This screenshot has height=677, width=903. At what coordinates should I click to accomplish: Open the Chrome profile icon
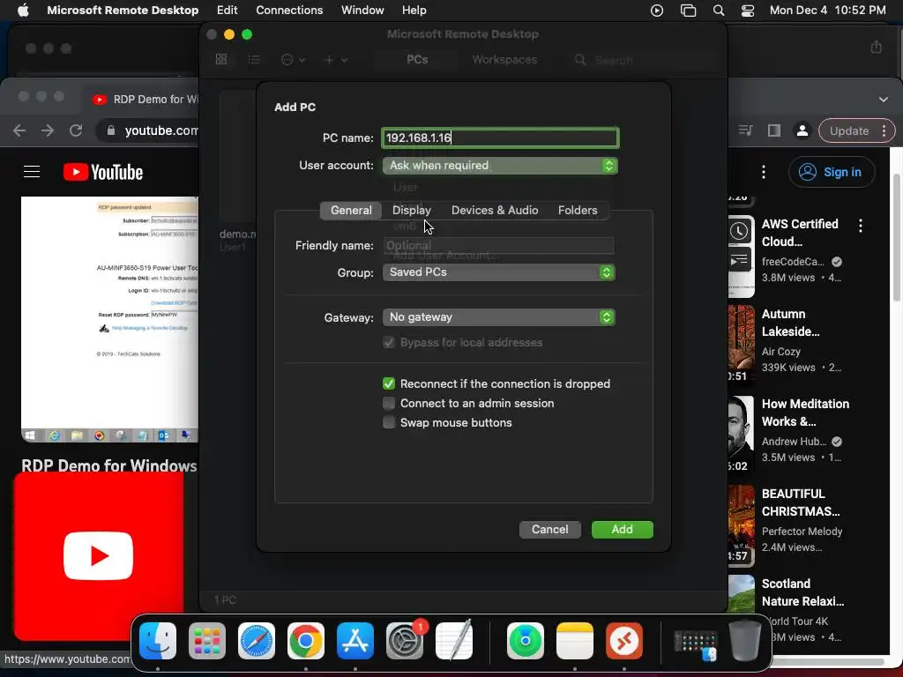(x=802, y=130)
